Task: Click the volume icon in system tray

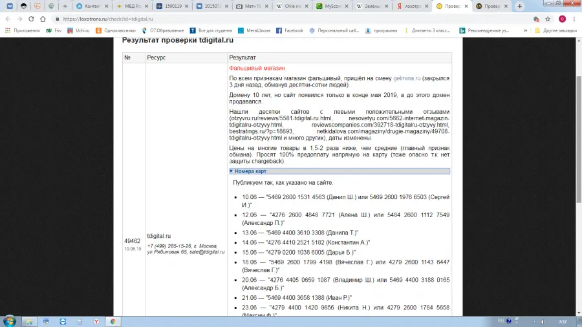Action: pyautogui.click(x=543, y=321)
